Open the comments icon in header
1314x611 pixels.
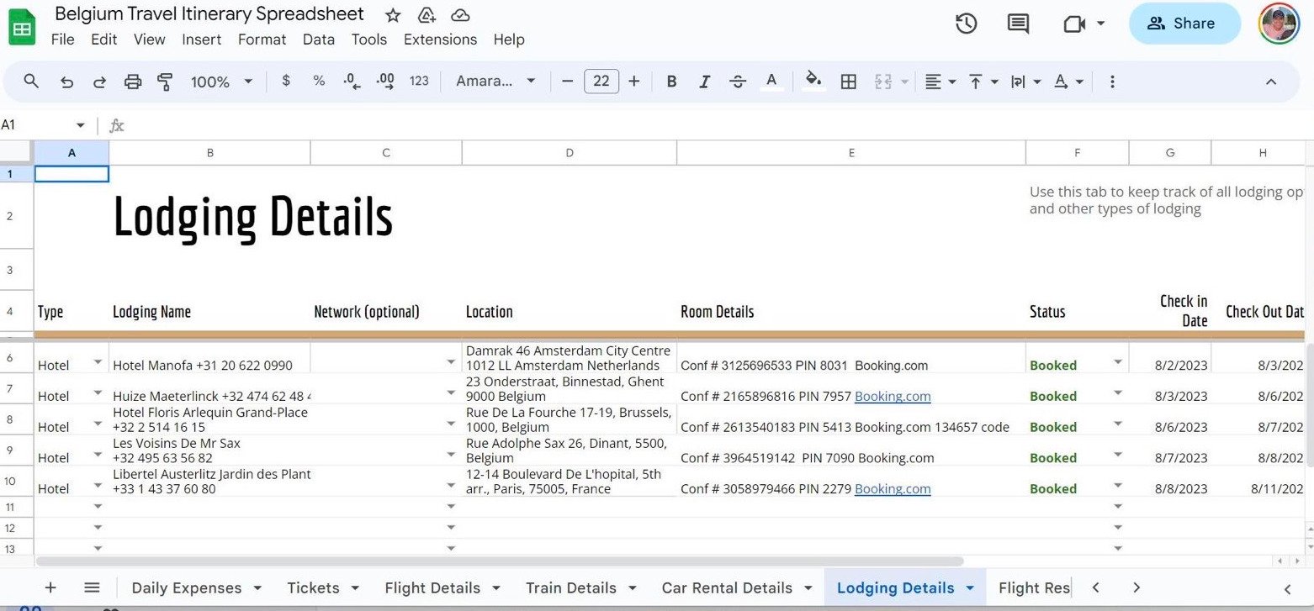1018,24
